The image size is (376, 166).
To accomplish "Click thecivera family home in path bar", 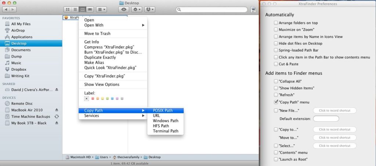I will pos(126,157).
